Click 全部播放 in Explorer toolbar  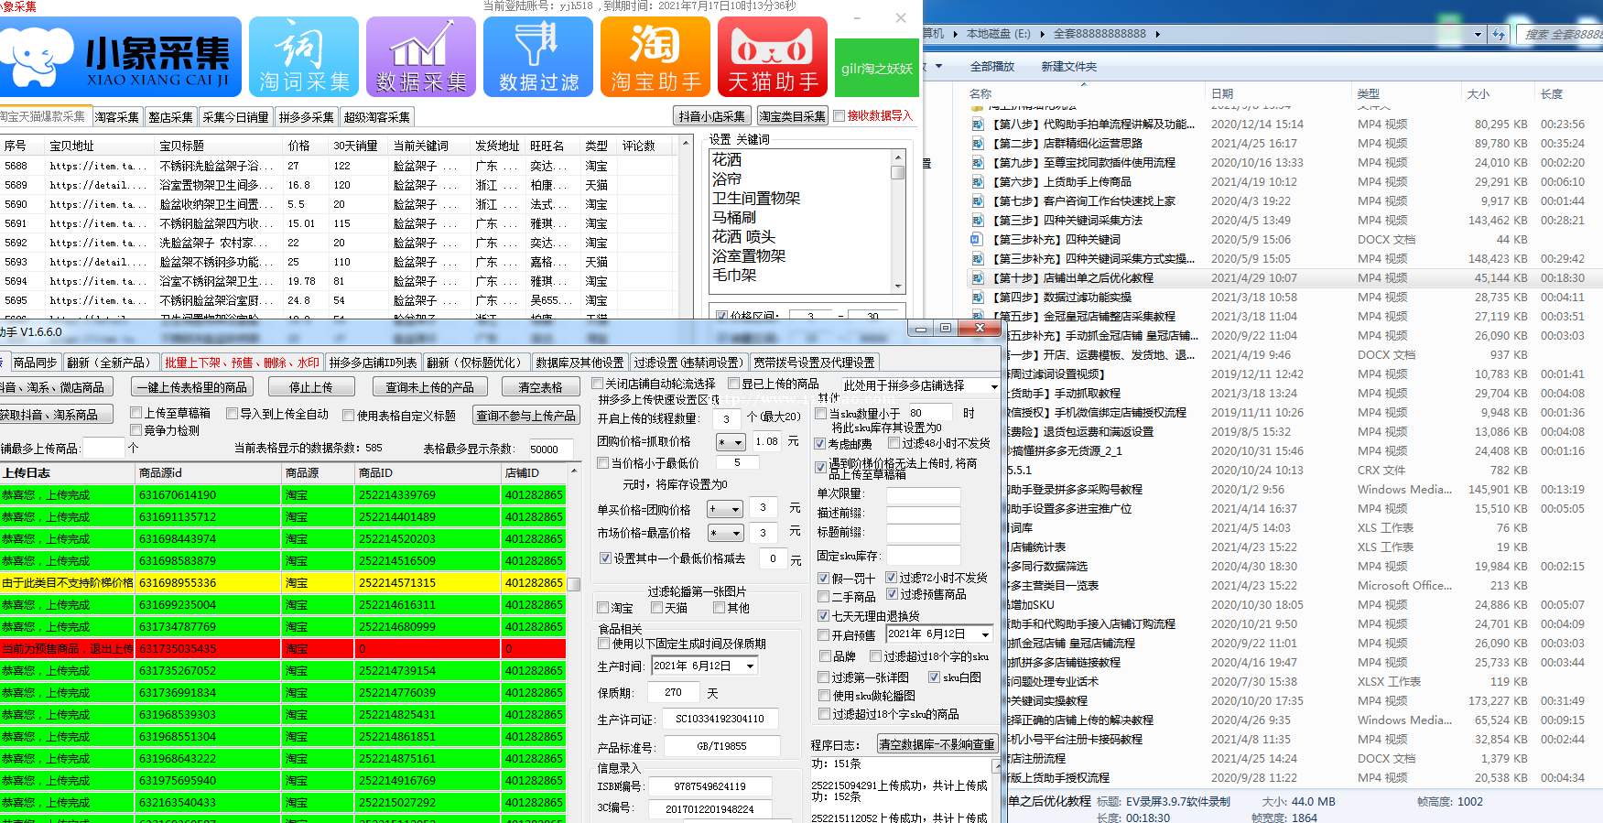[992, 67]
